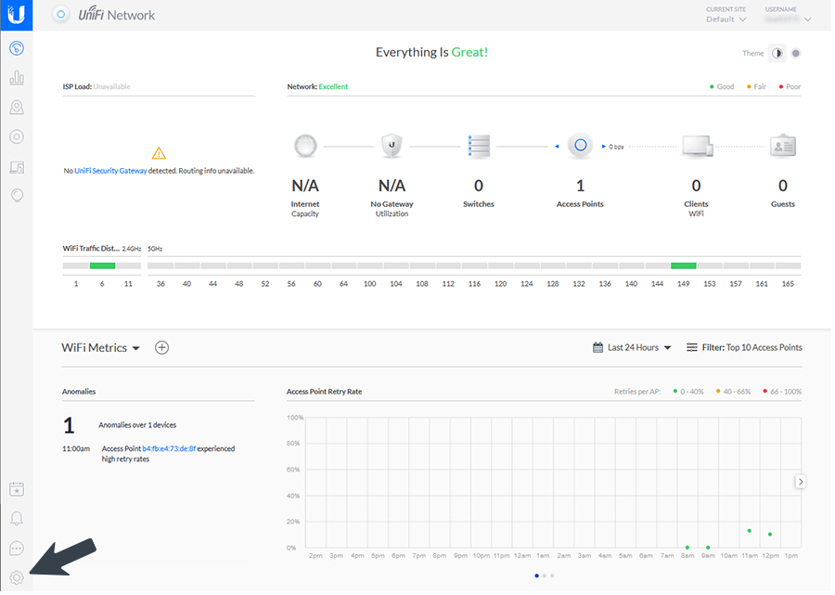The width and height of the screenshot is (835, 595).
Task: Open the Insights lightbulb page
Action: 16,196
